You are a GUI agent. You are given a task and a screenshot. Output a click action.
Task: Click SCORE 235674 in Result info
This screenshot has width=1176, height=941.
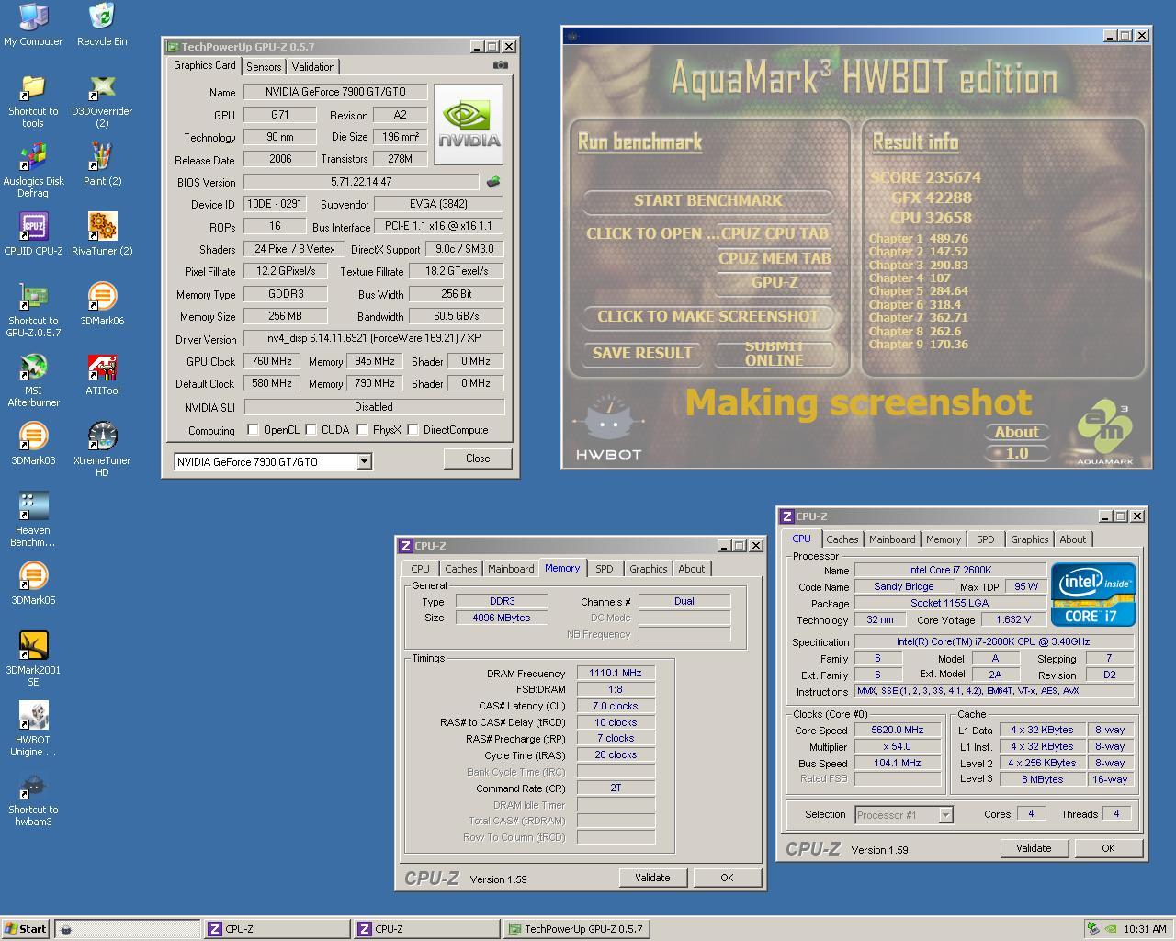coord(925,177)
